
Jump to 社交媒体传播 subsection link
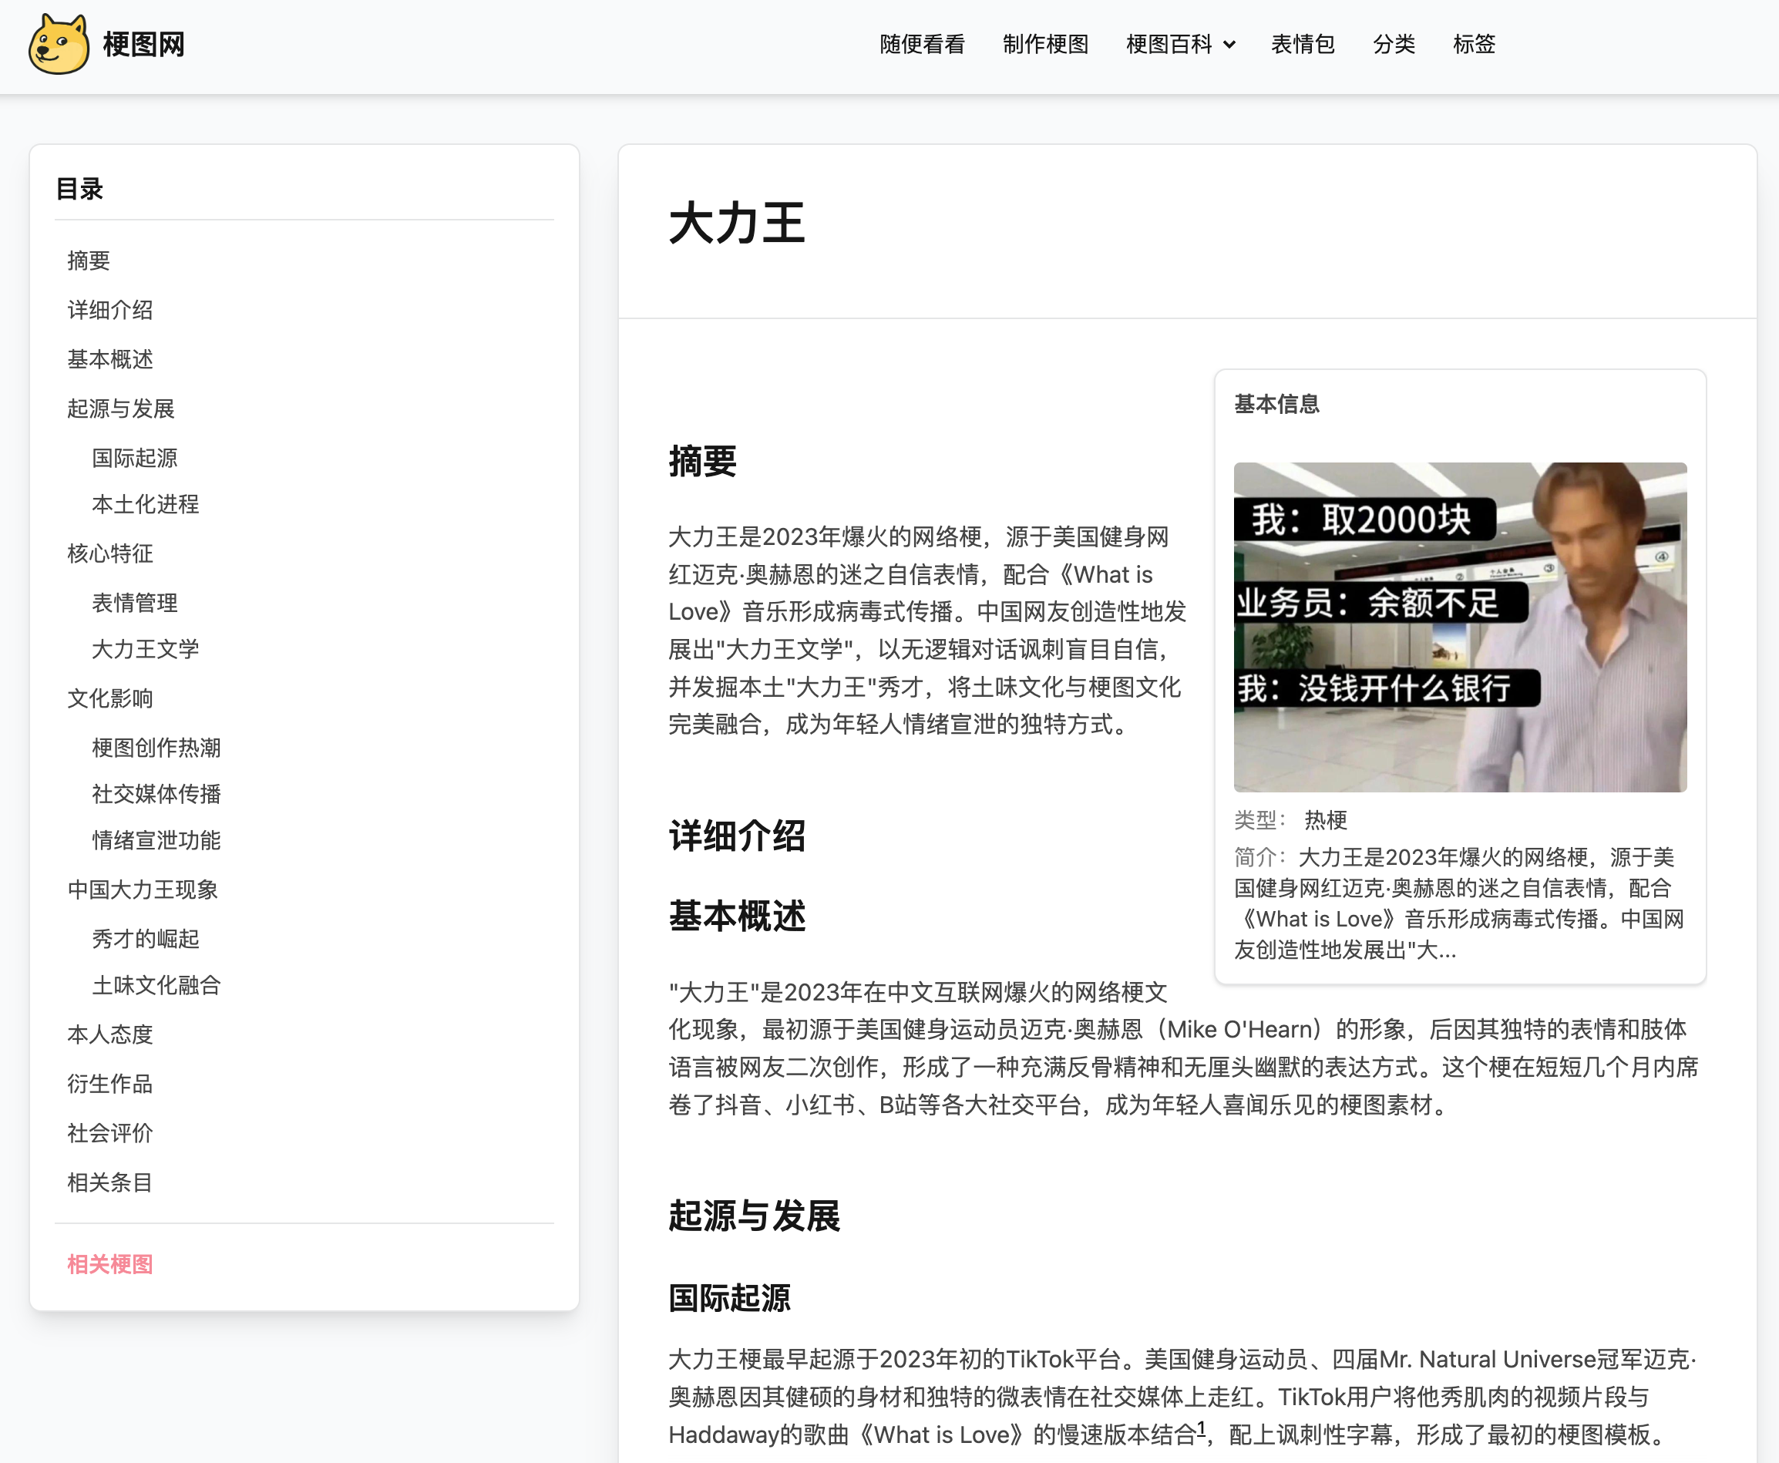(x=156, y=794)
